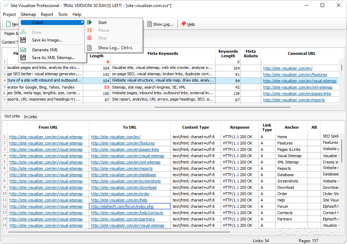Image resolution: width=347 pixels, height=244 pixels.
Task: Select anchor cell 'Screenshots'
Action: coord(292,181)
